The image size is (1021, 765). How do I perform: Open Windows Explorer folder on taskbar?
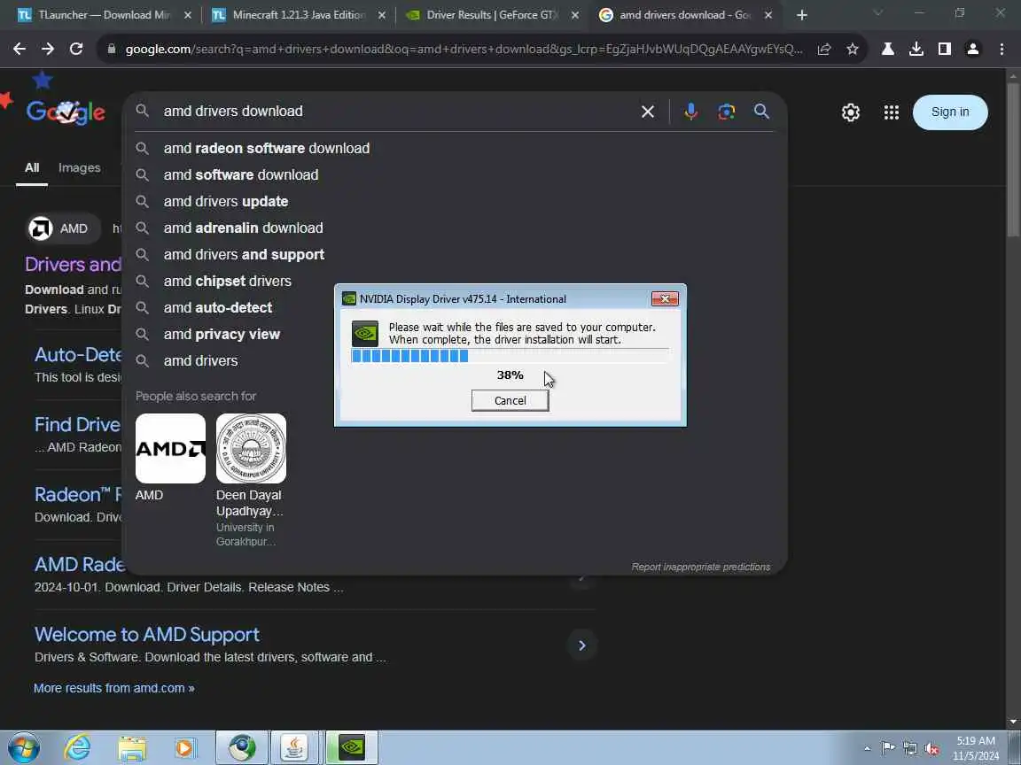131,748
